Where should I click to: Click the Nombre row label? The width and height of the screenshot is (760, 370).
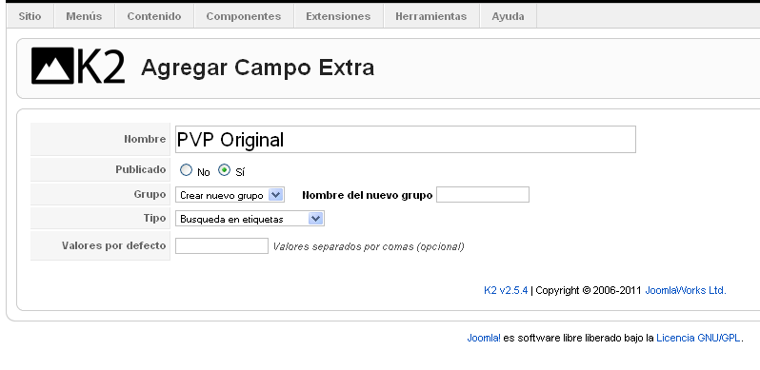[x=145, y=139]
